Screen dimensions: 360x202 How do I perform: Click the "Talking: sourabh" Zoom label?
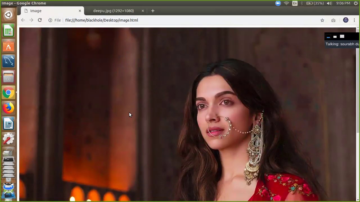[342, 44]
